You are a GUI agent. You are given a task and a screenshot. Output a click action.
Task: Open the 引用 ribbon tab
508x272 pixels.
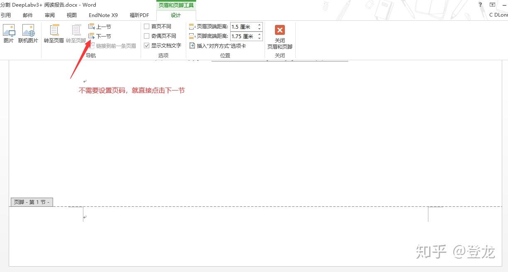(x=6, y=15)
